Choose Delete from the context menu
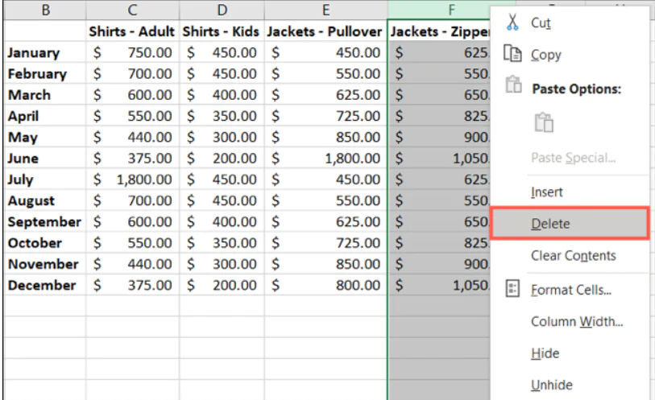This screenshot has height=400, width=655. tap(550, 224)
